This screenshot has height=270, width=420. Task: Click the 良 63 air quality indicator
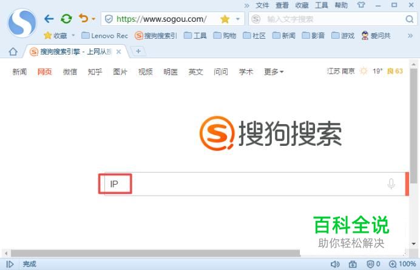pyautogui.click(x=395, y=71)
